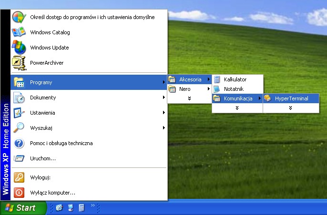Click the calculator quick launch taskbar icon
This screenshot has width=327, height=215.
[82, 208]
